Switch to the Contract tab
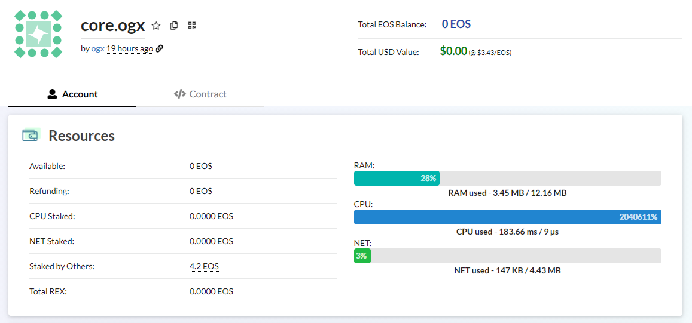 tap(200, 94)
